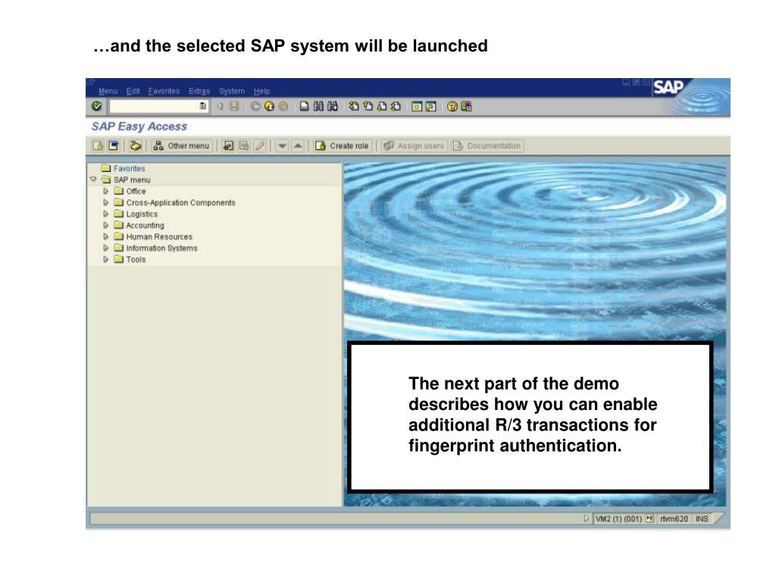776x582 pixels.
Task: Click the green Back round icon
Action: click(255, 106)
